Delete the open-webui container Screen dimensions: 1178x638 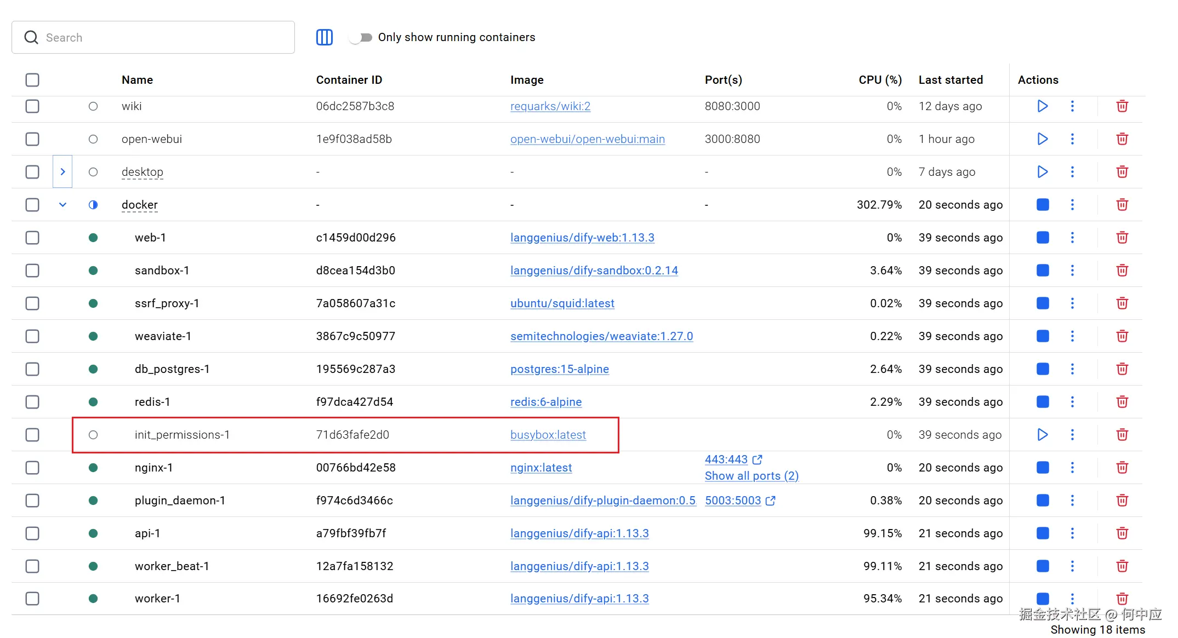tap(1122, 139)
